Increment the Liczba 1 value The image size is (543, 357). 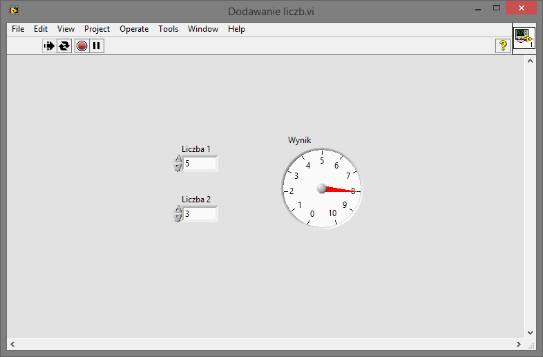178,160
